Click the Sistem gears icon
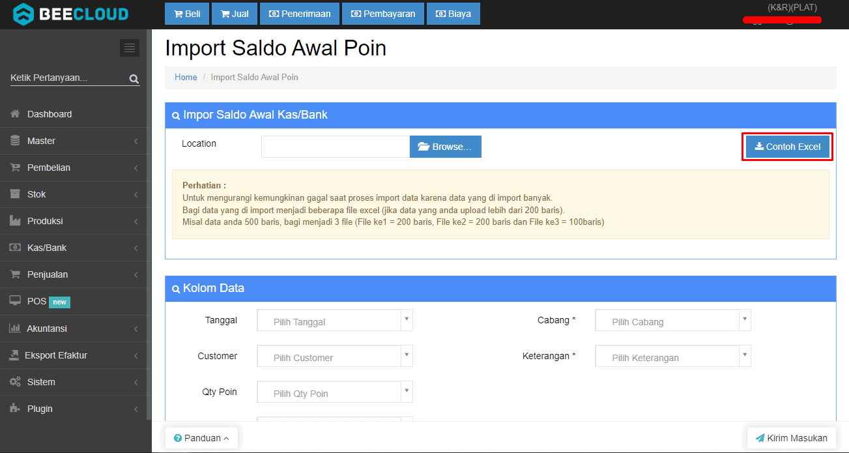849x453 pixels. [15, 382]
